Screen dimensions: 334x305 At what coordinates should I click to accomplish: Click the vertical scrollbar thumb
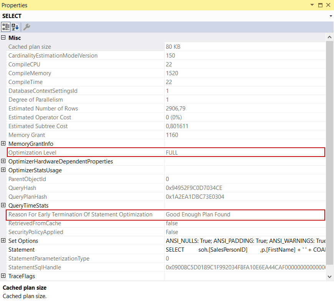click(x=329, y=153)
